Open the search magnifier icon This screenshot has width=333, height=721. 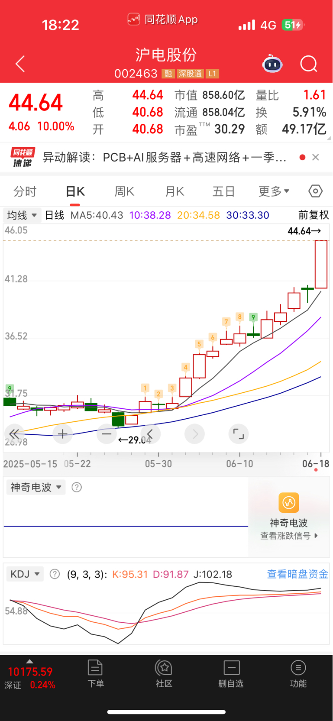click(x=309, y=64)
